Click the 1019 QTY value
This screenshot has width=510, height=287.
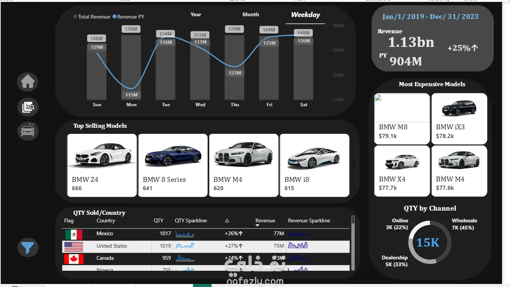(x=165, y=246)
